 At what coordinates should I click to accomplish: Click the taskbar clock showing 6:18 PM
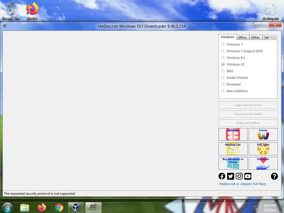(x=270, y=208)
